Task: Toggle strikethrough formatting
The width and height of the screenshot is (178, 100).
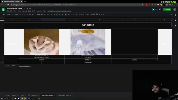Action: coord(60,14)
